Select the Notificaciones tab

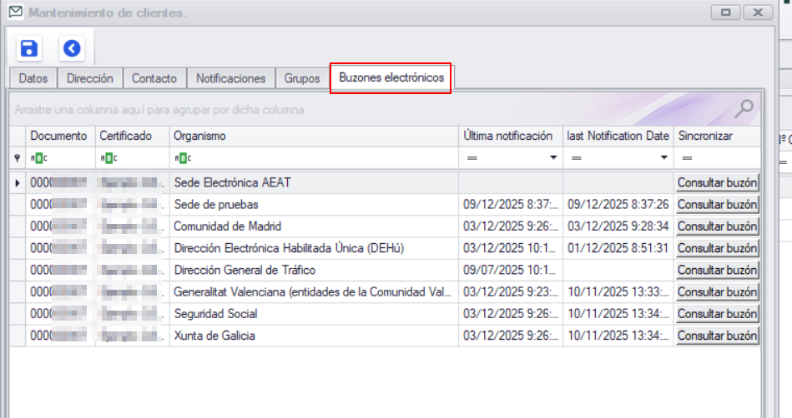[230, 78]
